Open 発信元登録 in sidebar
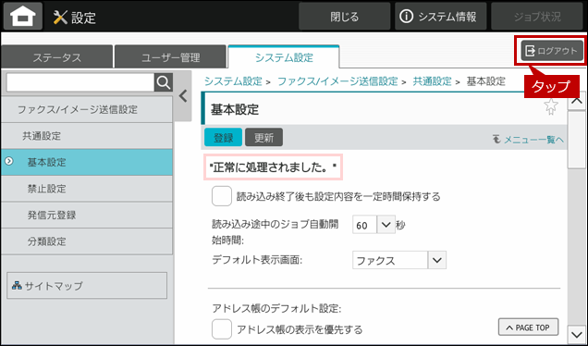Image resolution: width=588 pixels, height=346 pixels. [x=87, y=215]
